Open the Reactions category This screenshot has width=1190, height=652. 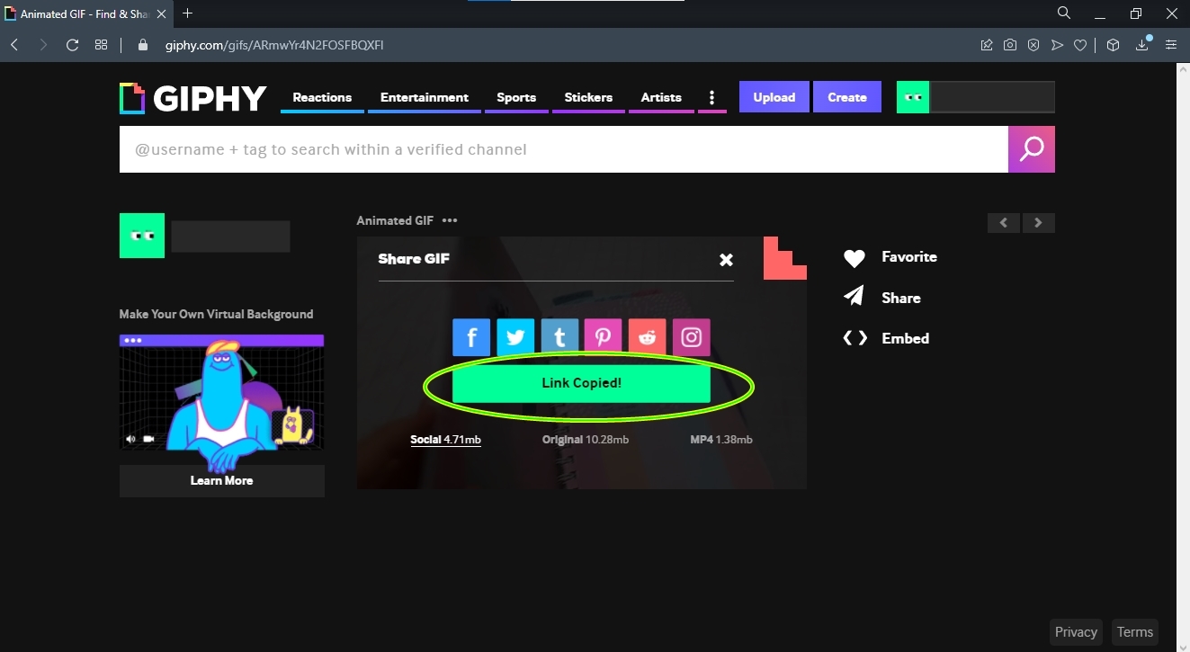(322, 97)
